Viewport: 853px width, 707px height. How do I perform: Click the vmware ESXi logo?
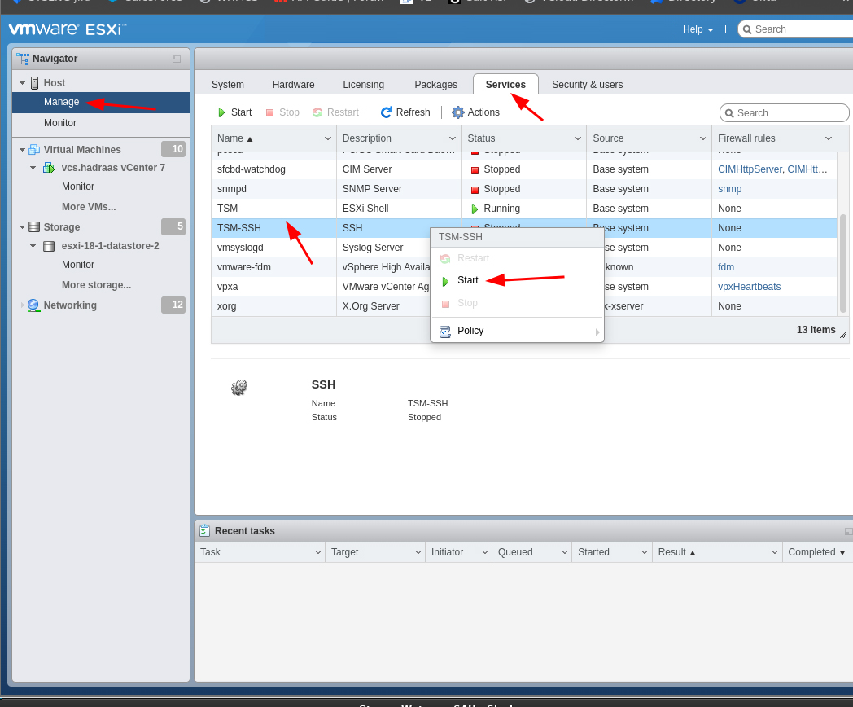pos(68,29)
